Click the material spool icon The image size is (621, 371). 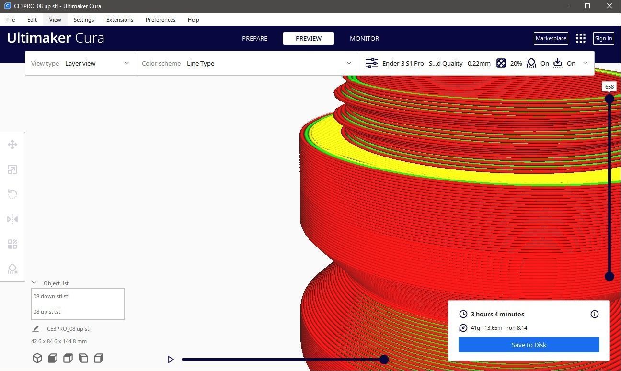(463, 328)
